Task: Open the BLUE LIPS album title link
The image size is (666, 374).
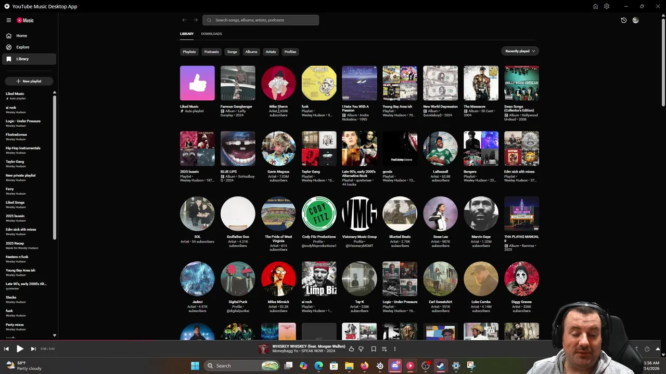Action: pos(228,171)
